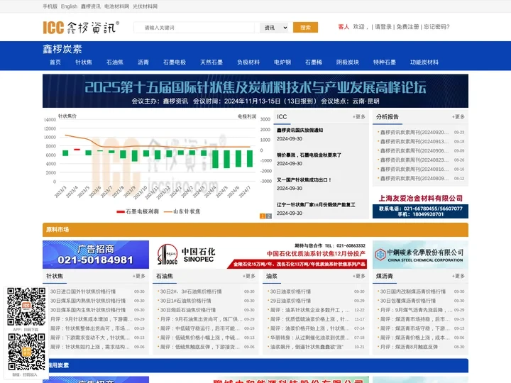Open 电池材料网 top link
511x383 pixels.
[x=116, y=6]
